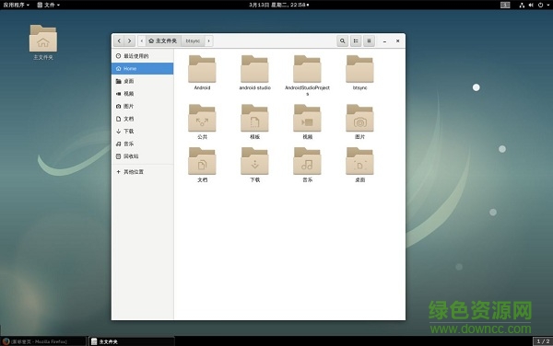Minimize the file manager window
This screenshot has width=553, height=346.
point(384,41)
